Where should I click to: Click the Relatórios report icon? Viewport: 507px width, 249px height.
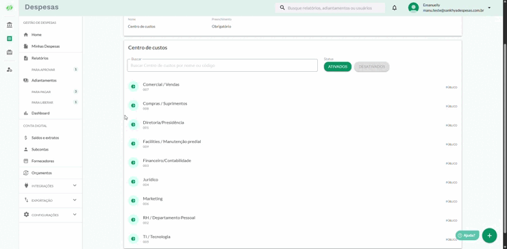[x=26, y=58]
